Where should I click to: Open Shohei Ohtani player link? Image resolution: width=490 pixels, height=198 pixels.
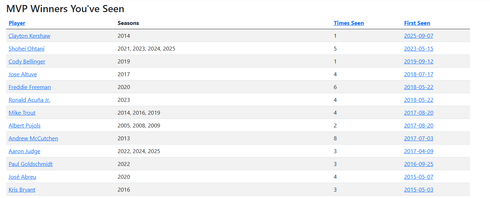pos(26,49)
